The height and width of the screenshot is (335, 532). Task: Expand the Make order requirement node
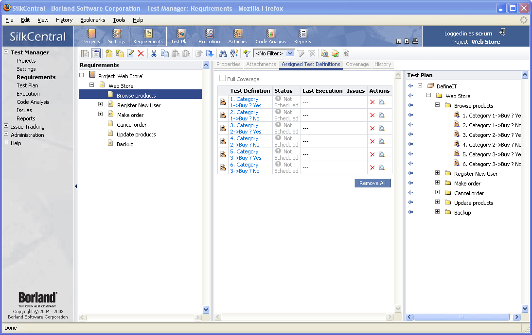[101, 114]
